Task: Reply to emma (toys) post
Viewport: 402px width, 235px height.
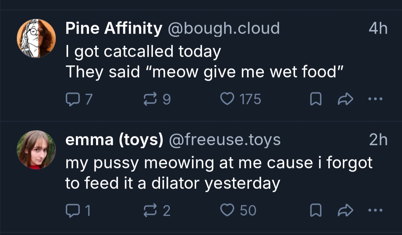Action: pos(71,211)
